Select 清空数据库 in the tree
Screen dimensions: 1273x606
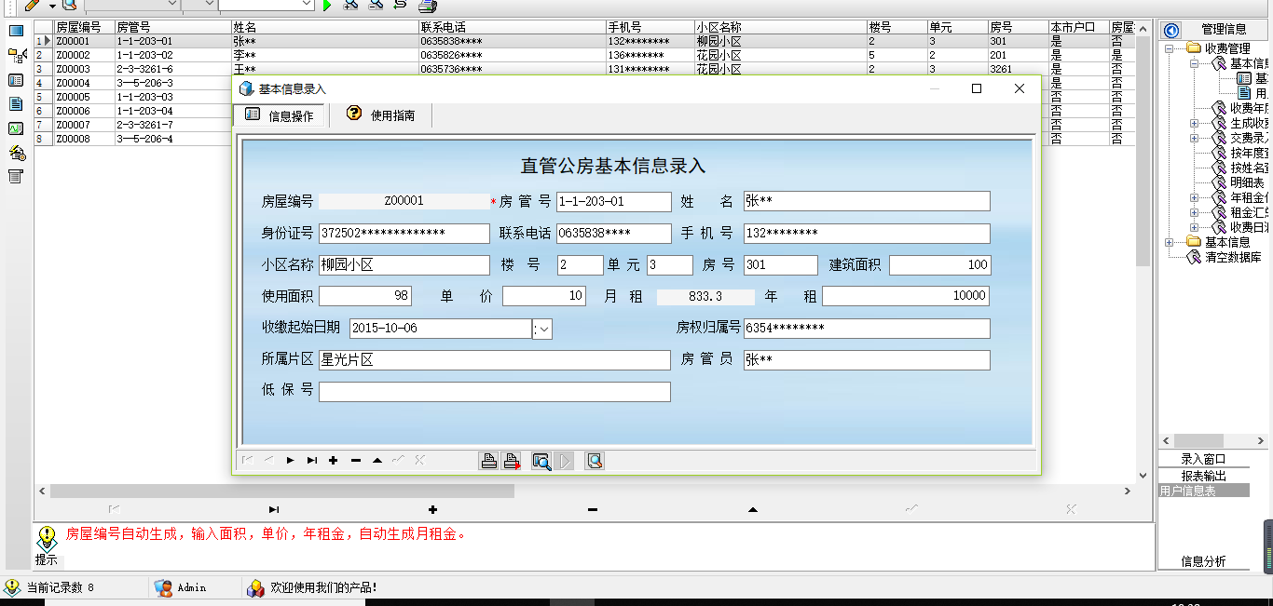(x=1233, y=257)
